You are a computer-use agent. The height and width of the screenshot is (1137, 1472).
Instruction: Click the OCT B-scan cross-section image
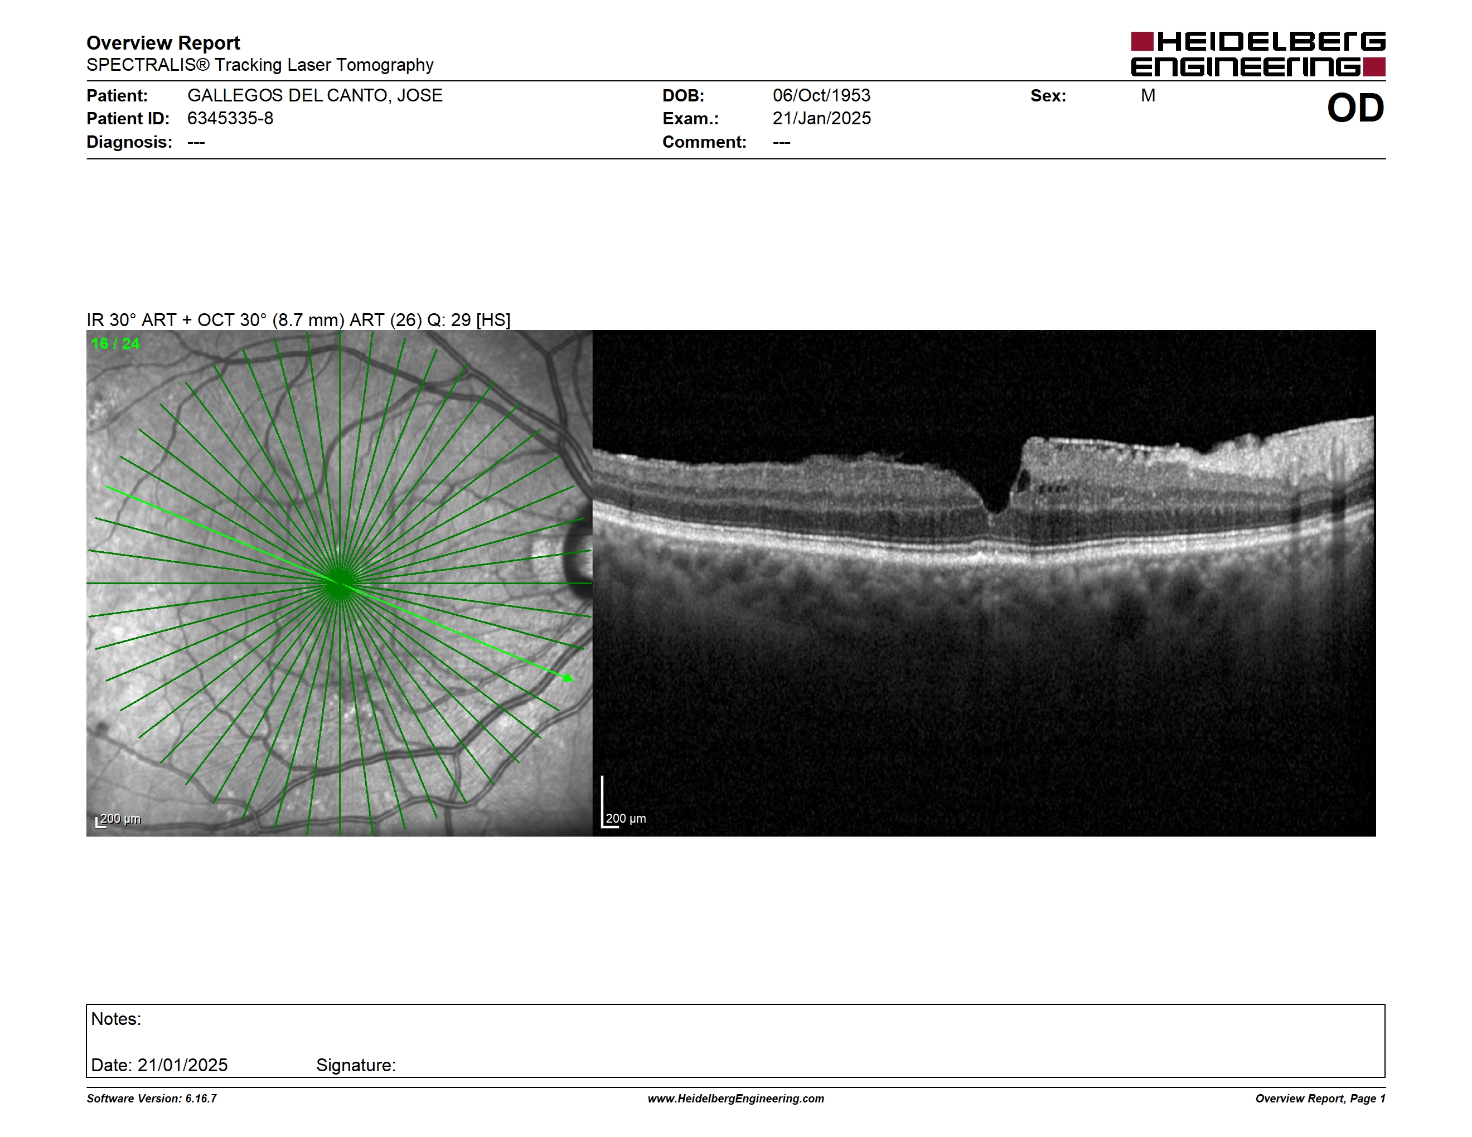(x=984, y=584)
